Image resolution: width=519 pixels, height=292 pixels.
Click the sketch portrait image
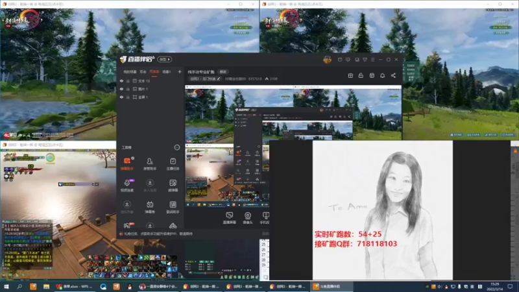383,210
